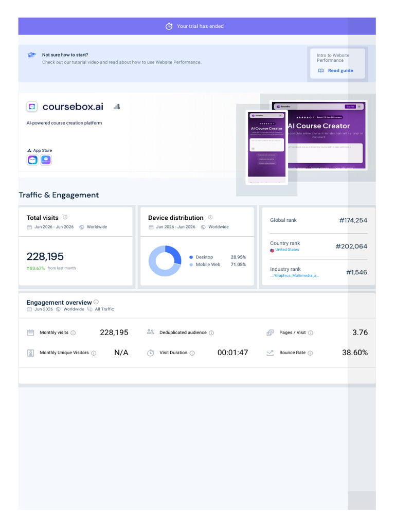
Task: Click the #1,546 industry rank value
Action: [x=356, y=272]
